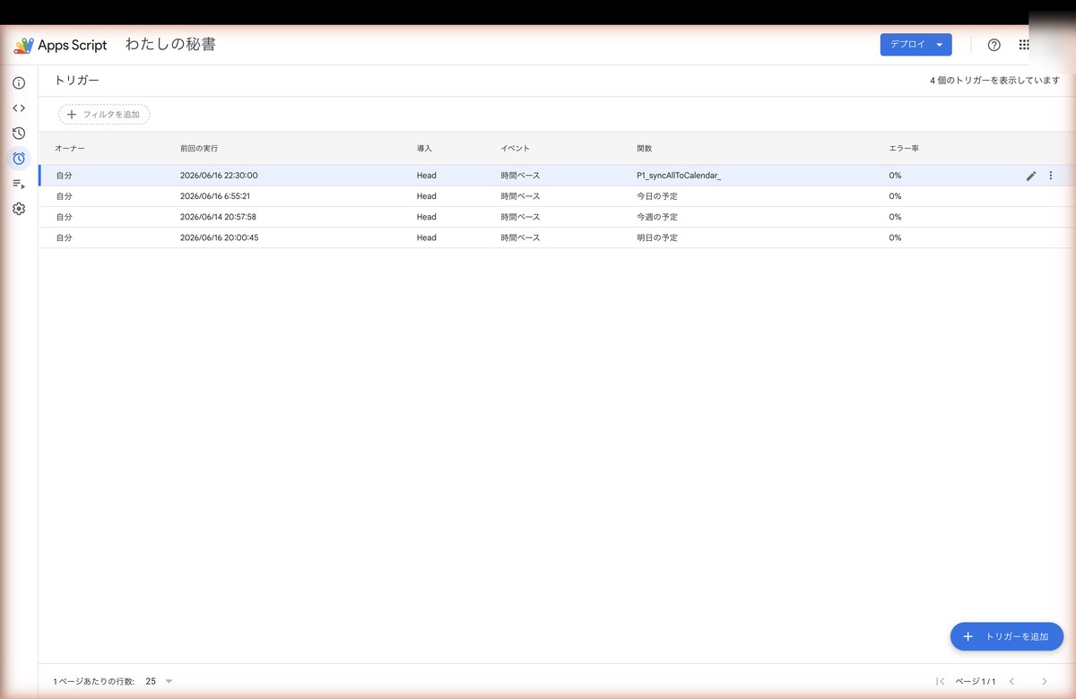This screenshot has height=699, width=1076.
Task: Click the トリガー page heading
Action: [77, 81]
